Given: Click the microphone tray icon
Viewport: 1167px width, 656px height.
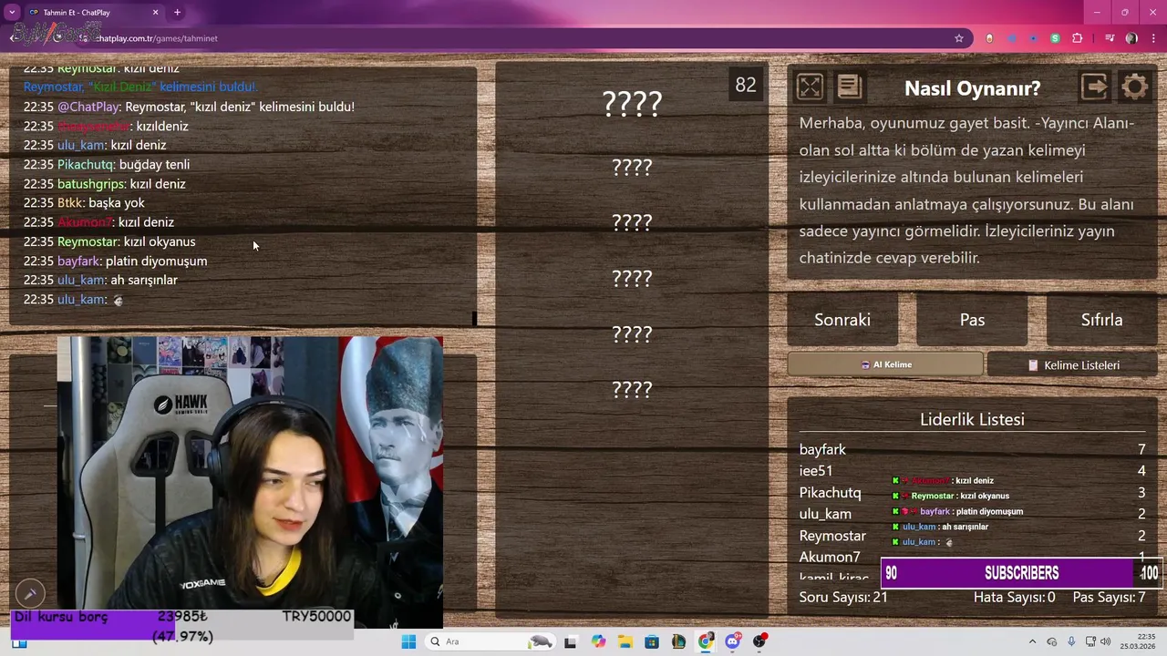Looking at the screenshot, I should 1071,641.
